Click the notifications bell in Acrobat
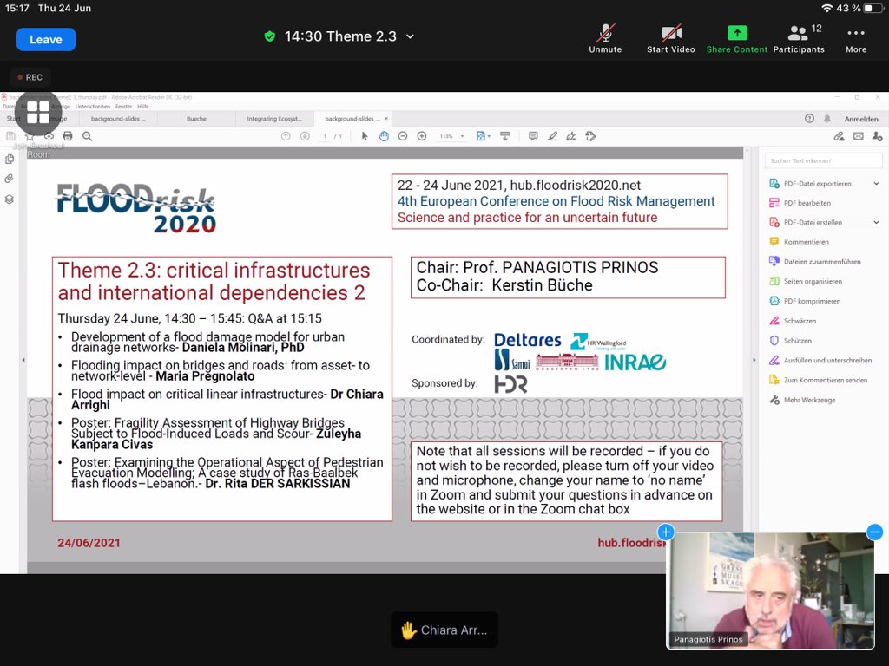Viewport: 889px width, 666px height. click(827, 118)
